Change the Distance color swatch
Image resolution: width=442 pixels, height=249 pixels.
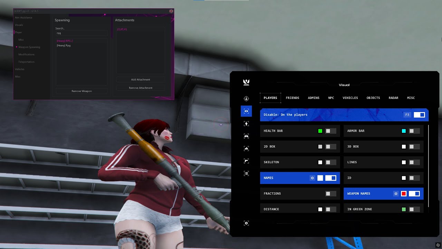point(320,209)
